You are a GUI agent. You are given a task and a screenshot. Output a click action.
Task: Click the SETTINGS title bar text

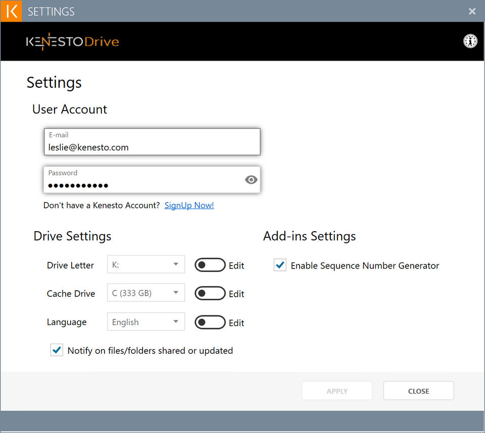tap(51, 12)
